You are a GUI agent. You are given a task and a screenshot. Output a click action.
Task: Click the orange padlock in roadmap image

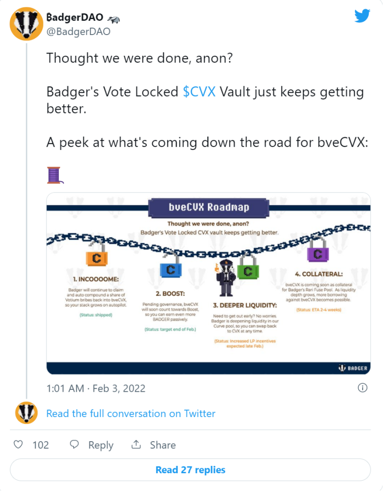point(97,254)
